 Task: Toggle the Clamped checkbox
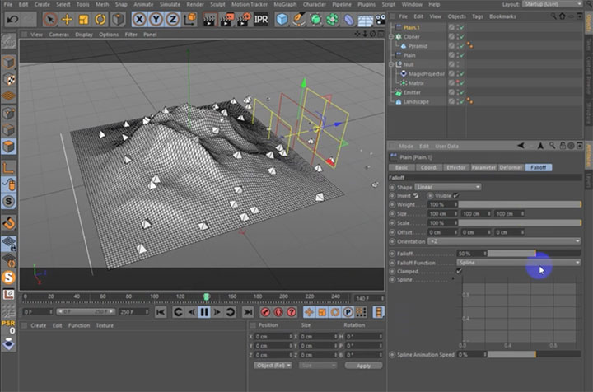coord(459,271)
